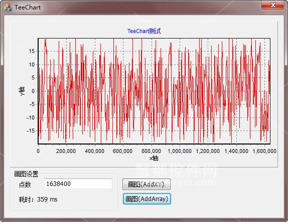The width and height of the screenshot is (288, 222).
Task: Click the x轴 axis title
Action: coord(154,158)
